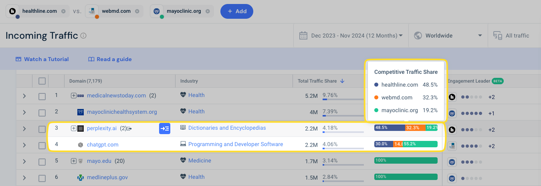Expand the chatgpt.com row chevron
The width and height of the screenshot is (541, 186).
click(24, 145)
